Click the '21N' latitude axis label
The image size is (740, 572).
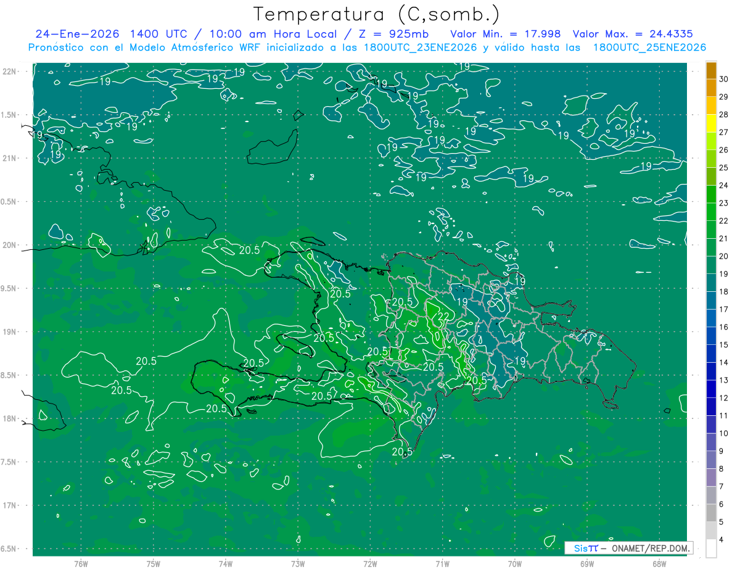[10, 158]
